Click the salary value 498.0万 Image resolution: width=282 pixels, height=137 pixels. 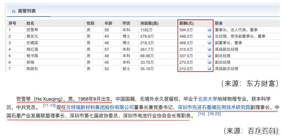tap(186, 36)
